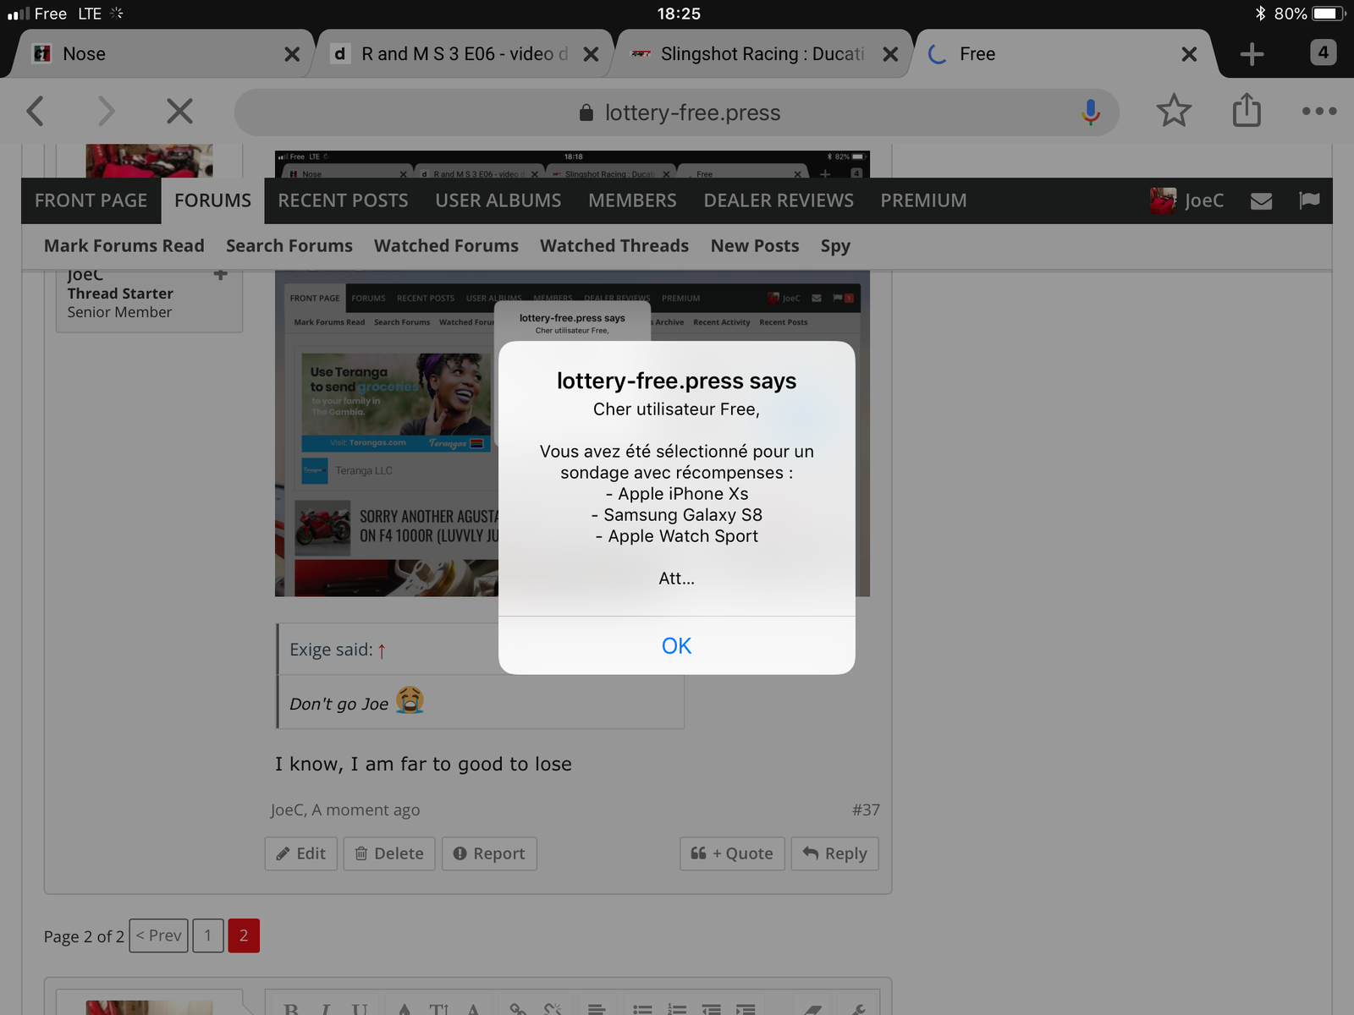Screen dimensions: 1354x1015
Task: Open PREMIUM in the nav bar
Action: click(x=923, y=200)
